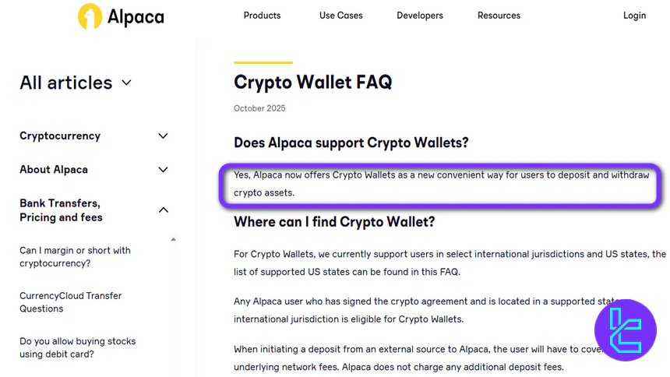
Task: Expand the About Alpaca section chevron
Action: [x=163, y=170]
